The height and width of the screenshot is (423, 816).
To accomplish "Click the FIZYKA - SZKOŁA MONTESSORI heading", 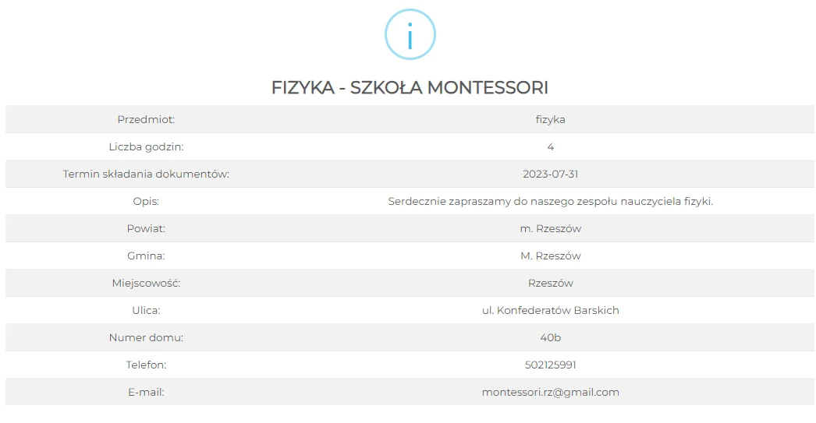I will [x=410, y=87].
